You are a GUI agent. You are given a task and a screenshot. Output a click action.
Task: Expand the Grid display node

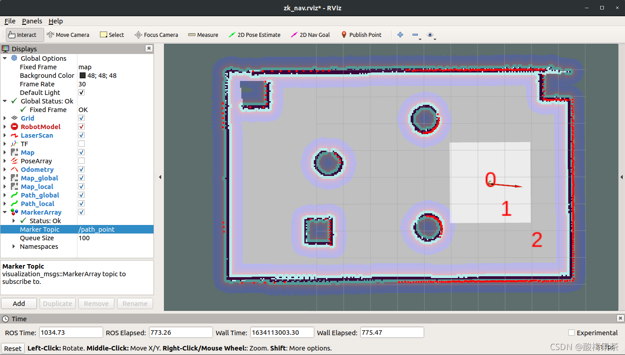[x=5, y=118]
